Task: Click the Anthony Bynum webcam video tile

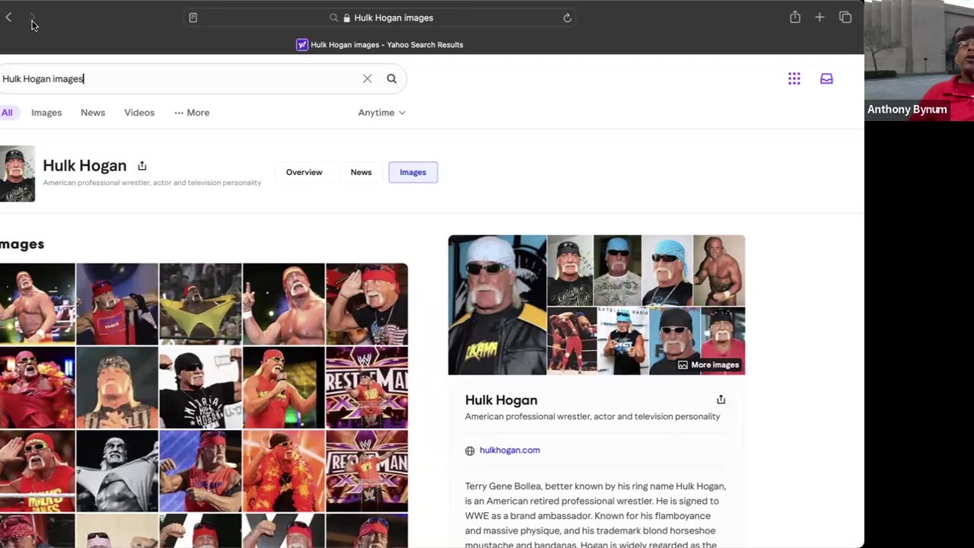Action: coord(919,61)
